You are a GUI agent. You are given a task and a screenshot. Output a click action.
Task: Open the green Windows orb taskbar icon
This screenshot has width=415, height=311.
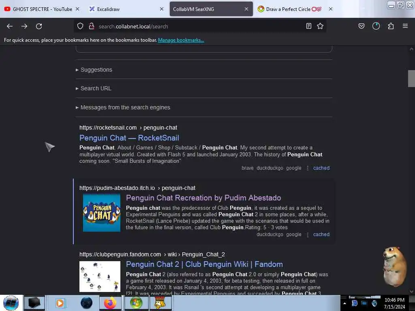click(x=136, y=303)
